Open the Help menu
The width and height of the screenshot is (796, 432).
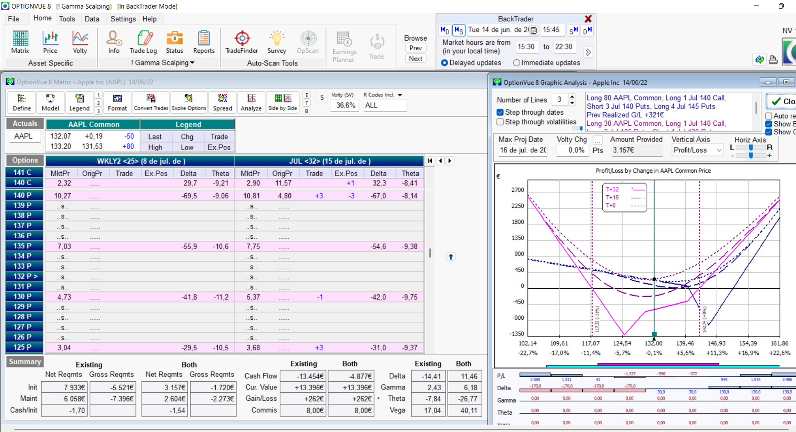tap(149, 19)
